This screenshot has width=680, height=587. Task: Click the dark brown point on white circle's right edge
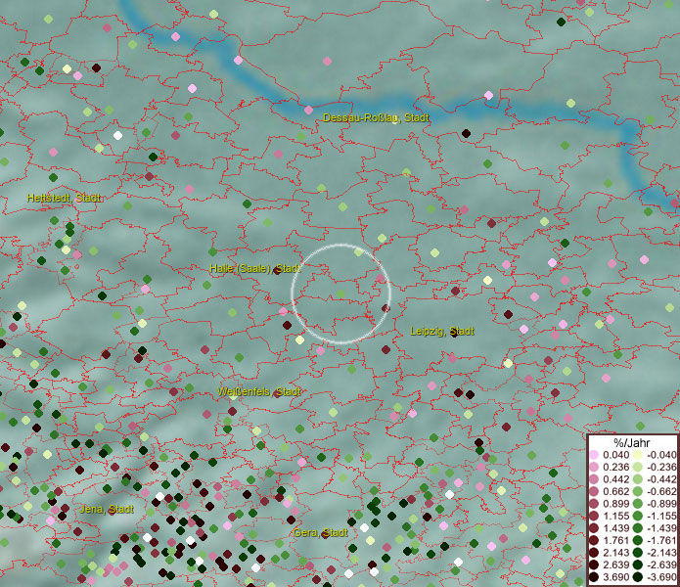(385, 308)
